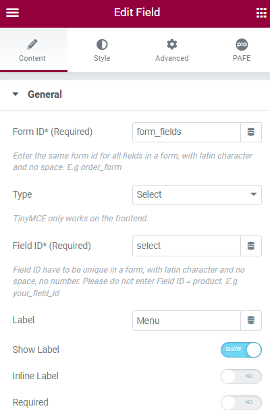This screenshot has width=270, height=417.
Task: Open dynamic tags for Form ID
Action: pyautogui.click(x=251, y=132)
